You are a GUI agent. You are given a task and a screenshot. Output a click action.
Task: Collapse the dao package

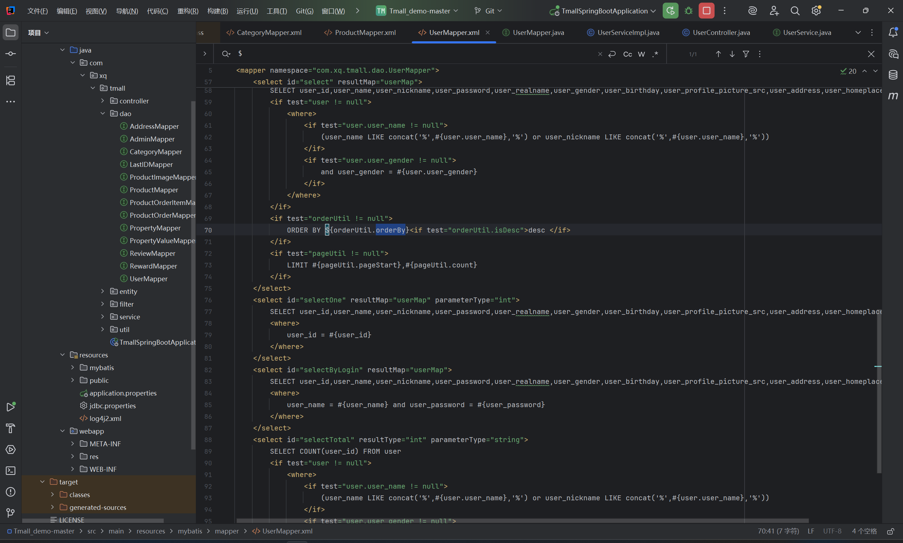(103, 113)
